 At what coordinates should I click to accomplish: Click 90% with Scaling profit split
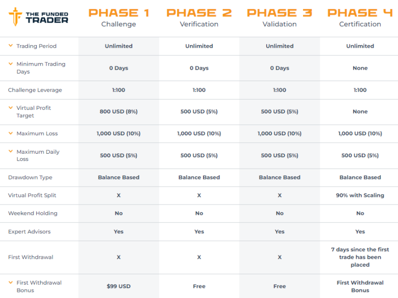(360, 195)
